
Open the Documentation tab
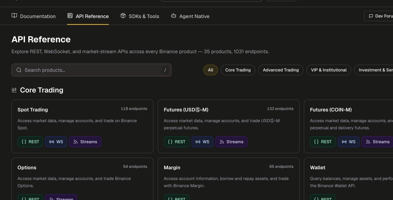[x=34, y=16]
